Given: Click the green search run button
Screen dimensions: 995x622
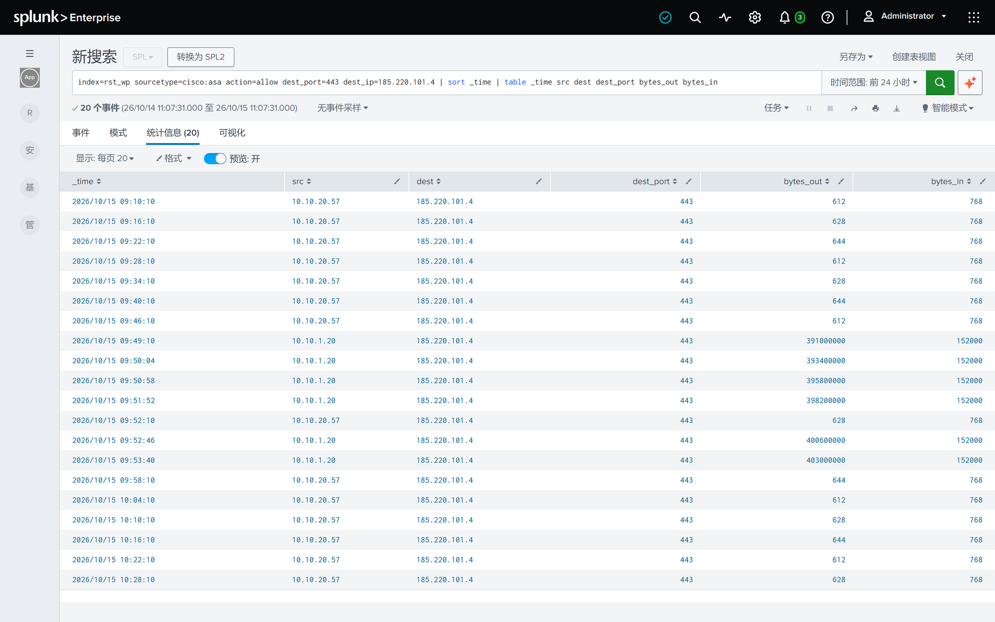Looking at the screenshot, I should click(940, 82).
